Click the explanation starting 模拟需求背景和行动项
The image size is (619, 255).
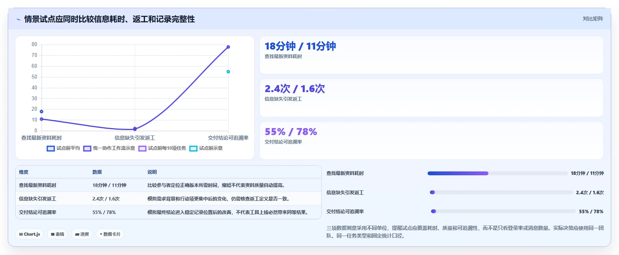pos(219,199)
